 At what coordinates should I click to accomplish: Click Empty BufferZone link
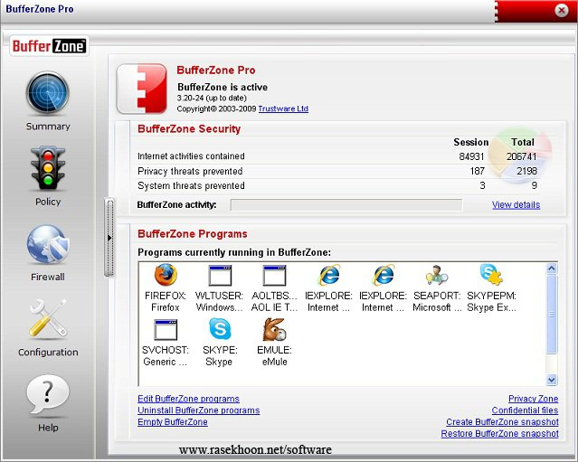pos(173,422)
